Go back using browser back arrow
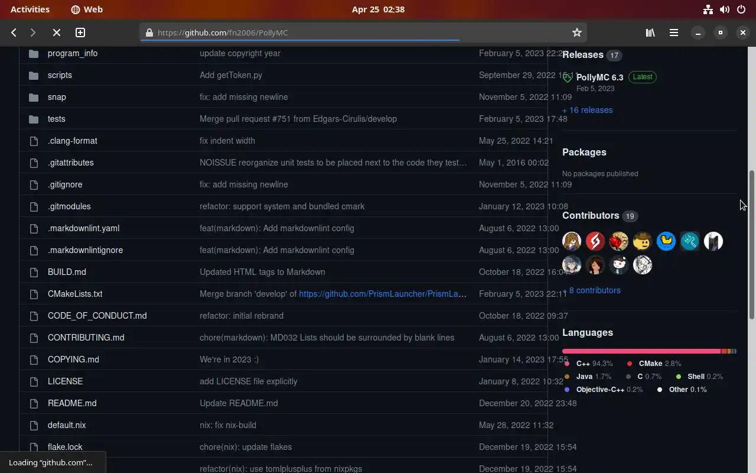Viewport: 756px width, 473px height. (x=14, y=33)
